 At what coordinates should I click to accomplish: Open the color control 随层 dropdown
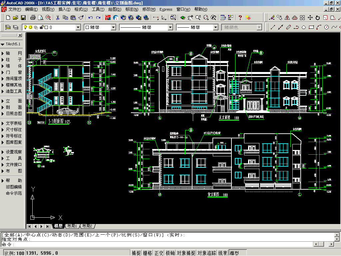coord(114,27)
